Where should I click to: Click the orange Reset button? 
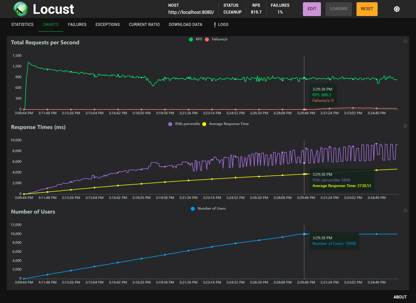367,9
